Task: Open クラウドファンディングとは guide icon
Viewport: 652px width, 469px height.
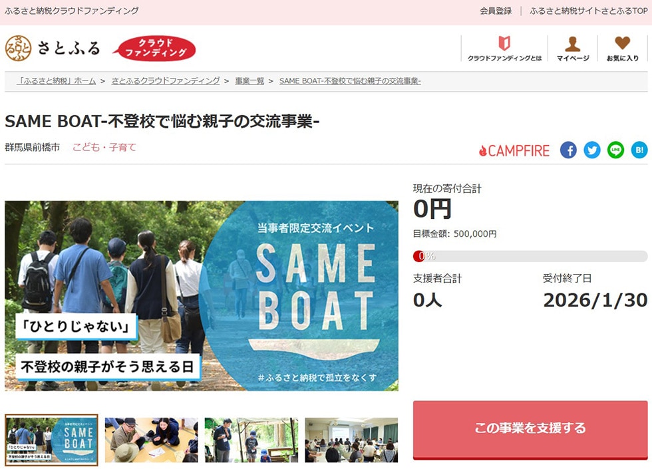Action: pyautogui.click(x=504, y=49)
